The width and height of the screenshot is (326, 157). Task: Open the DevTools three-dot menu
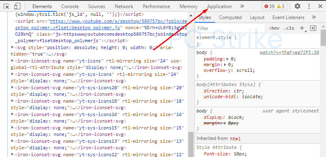(x=309, y=6)
